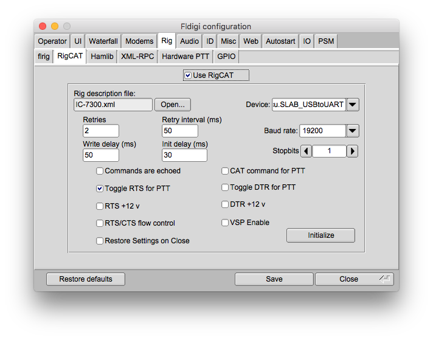Open the ID tab
Viewport: 433px width, 340px height.
(x=210, y=41)
